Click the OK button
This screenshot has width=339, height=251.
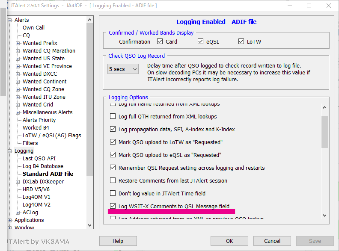[x=229, y=241]
